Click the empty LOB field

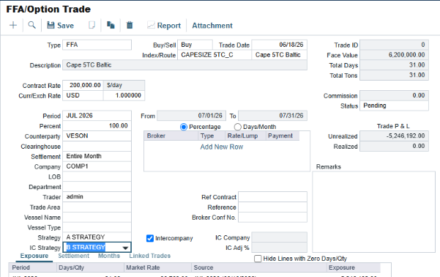pos(97,177)
